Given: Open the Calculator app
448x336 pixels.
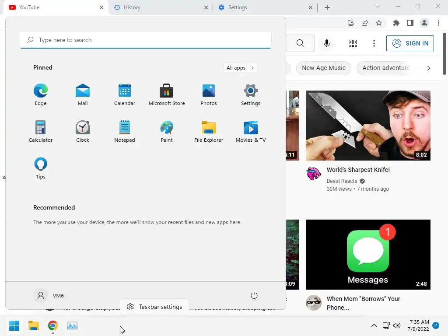Looking at the screenshot, I should click(41, 131).
